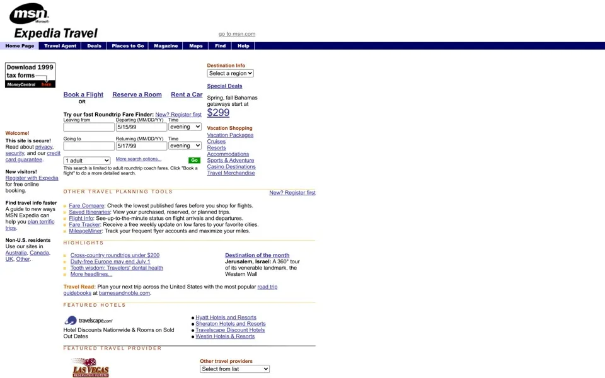Click the travelscape.com logo
Image resolution: width=605 pixels, height=378 pixels.
click(88, 320)
